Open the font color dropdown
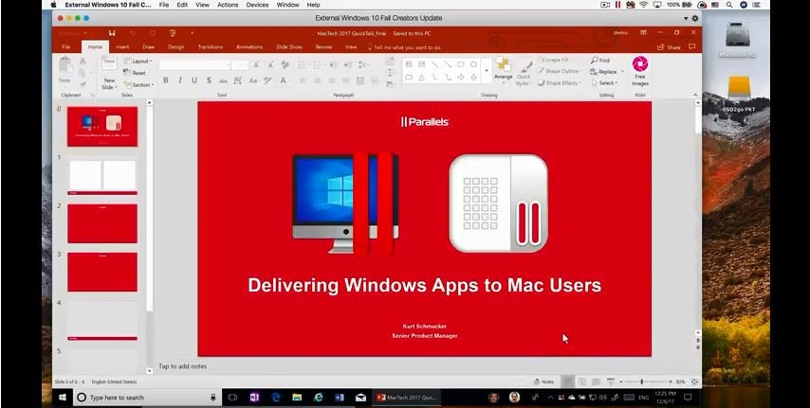Screen dimensions: 810x408 point(285,80)
